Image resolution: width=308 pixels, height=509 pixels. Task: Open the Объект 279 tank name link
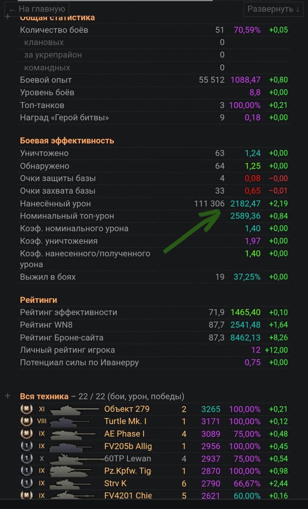(127, 409)
